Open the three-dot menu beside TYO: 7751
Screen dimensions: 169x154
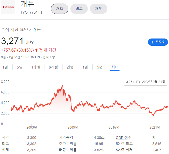click(x=42, y=12)
